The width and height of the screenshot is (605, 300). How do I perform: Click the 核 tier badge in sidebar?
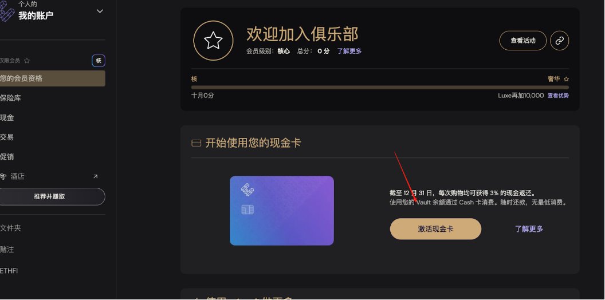point(99,61)
